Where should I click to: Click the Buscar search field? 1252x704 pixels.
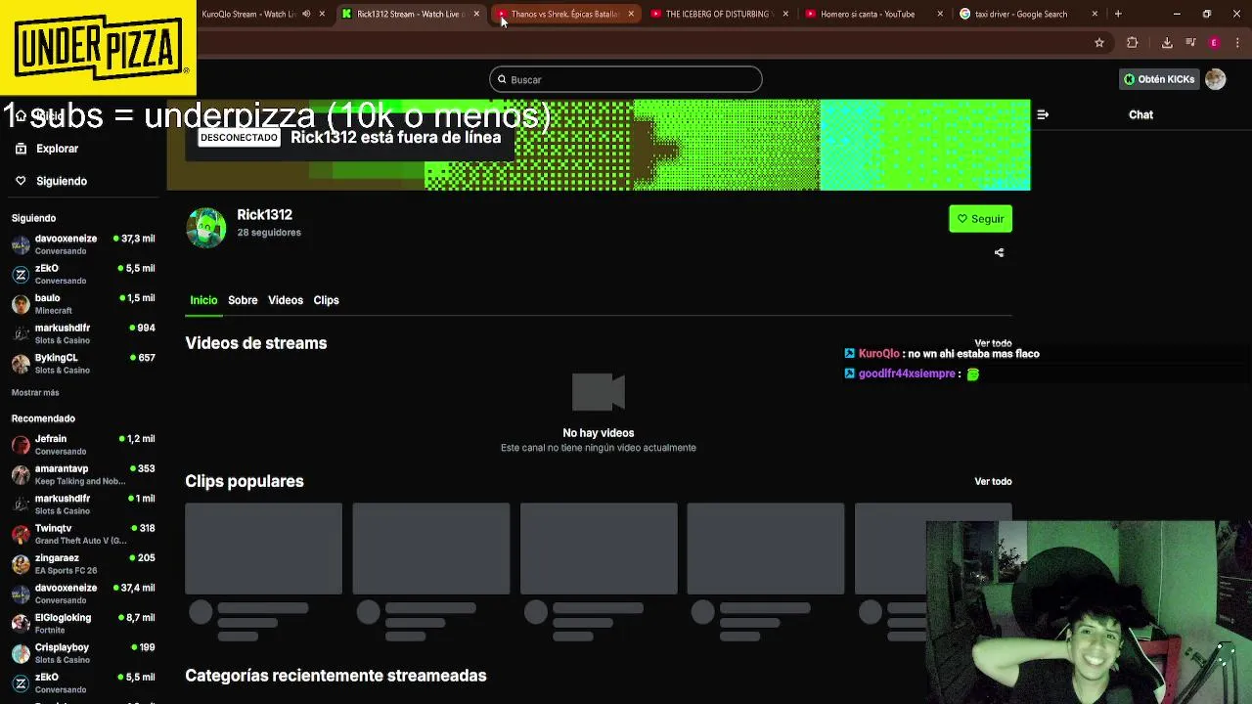626,79
